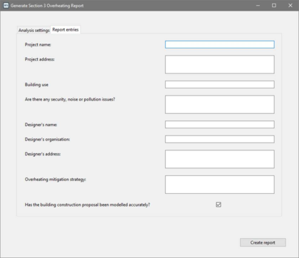The image size is (299, 258).
Task: Click the Create report button
Action: [x=263, y=242]
